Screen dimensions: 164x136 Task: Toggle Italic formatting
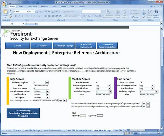(19, 16)
